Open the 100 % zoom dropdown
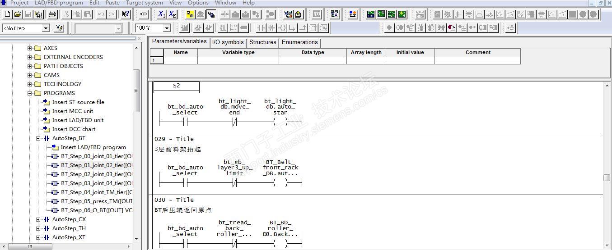 tap(166, 28)
